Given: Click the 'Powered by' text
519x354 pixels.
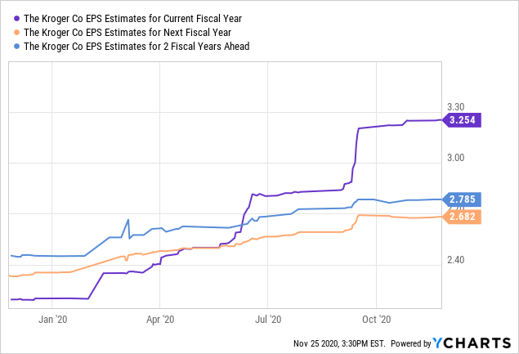Looking at the screenshot, I should pyautogui.click(x=417, y=343).
